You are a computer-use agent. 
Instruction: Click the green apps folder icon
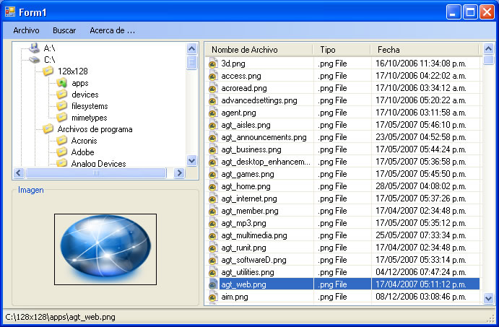tap(62, 83)
